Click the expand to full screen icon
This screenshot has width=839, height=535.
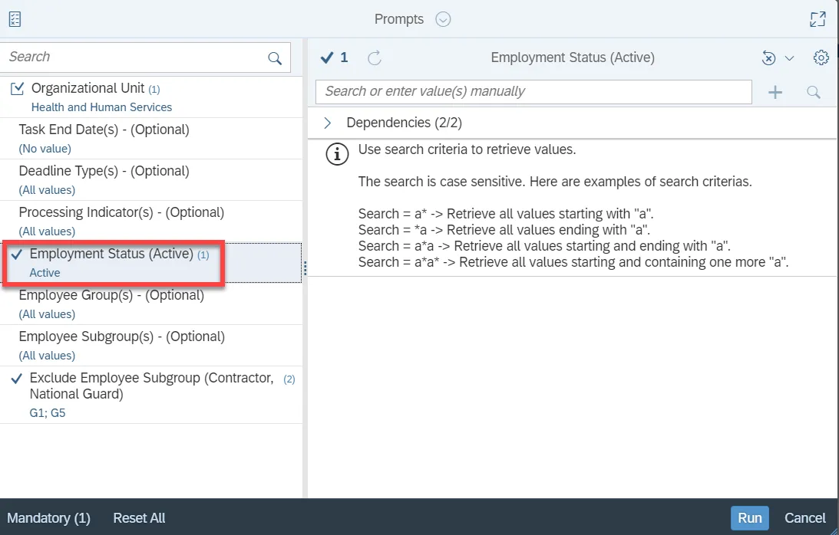pos(818,19)
